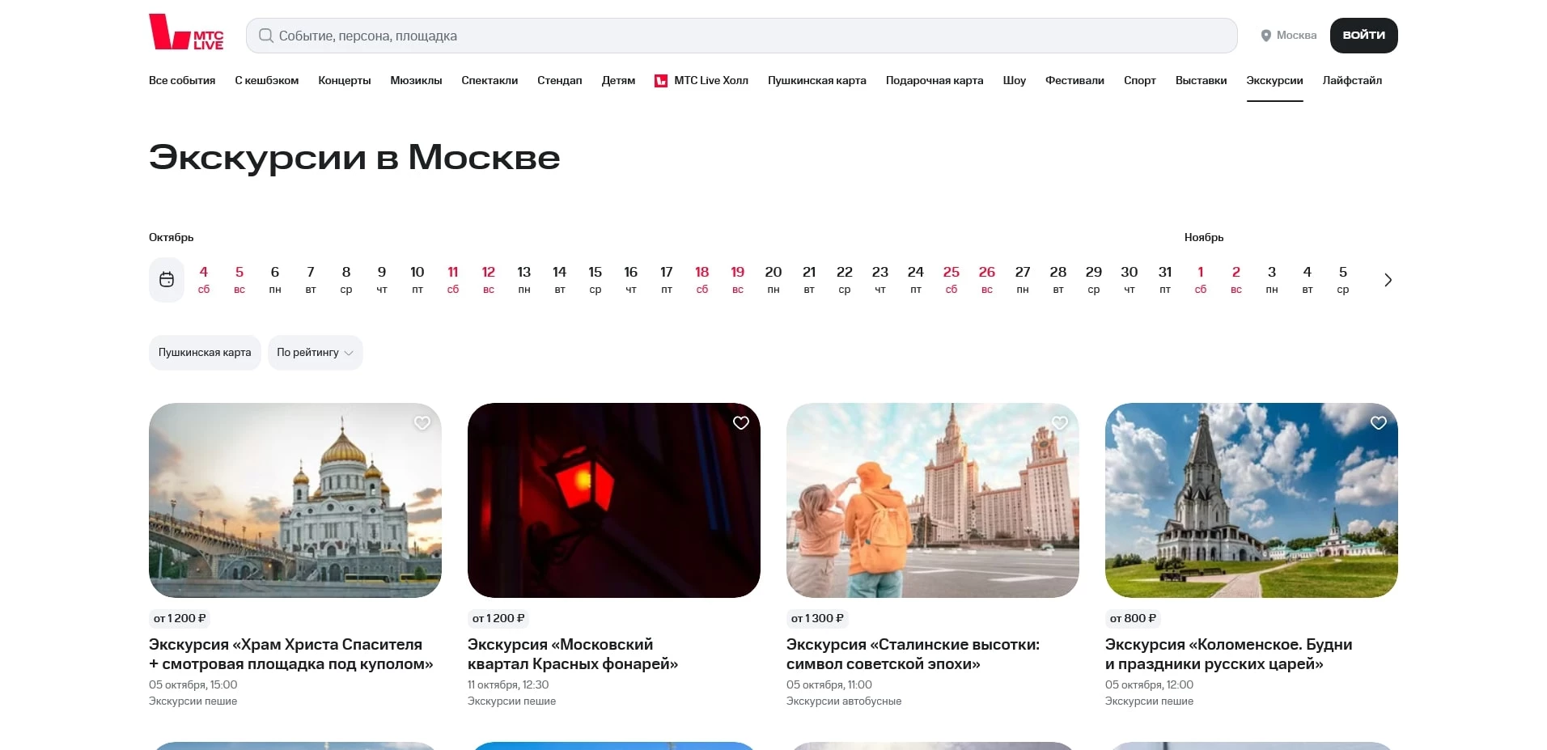The height and width of the screenshot is (750, 1547).
Task: Toggle the Пушкинская карта filter
Action: tap(204, 352)
